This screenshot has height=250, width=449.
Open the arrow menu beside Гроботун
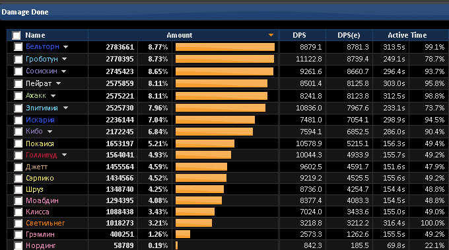click(65, 59)
